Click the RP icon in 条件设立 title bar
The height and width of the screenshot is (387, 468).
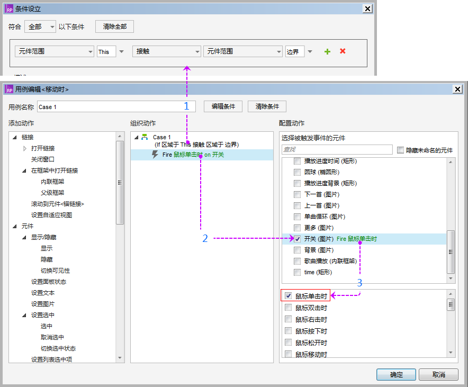tap(9, 8)
